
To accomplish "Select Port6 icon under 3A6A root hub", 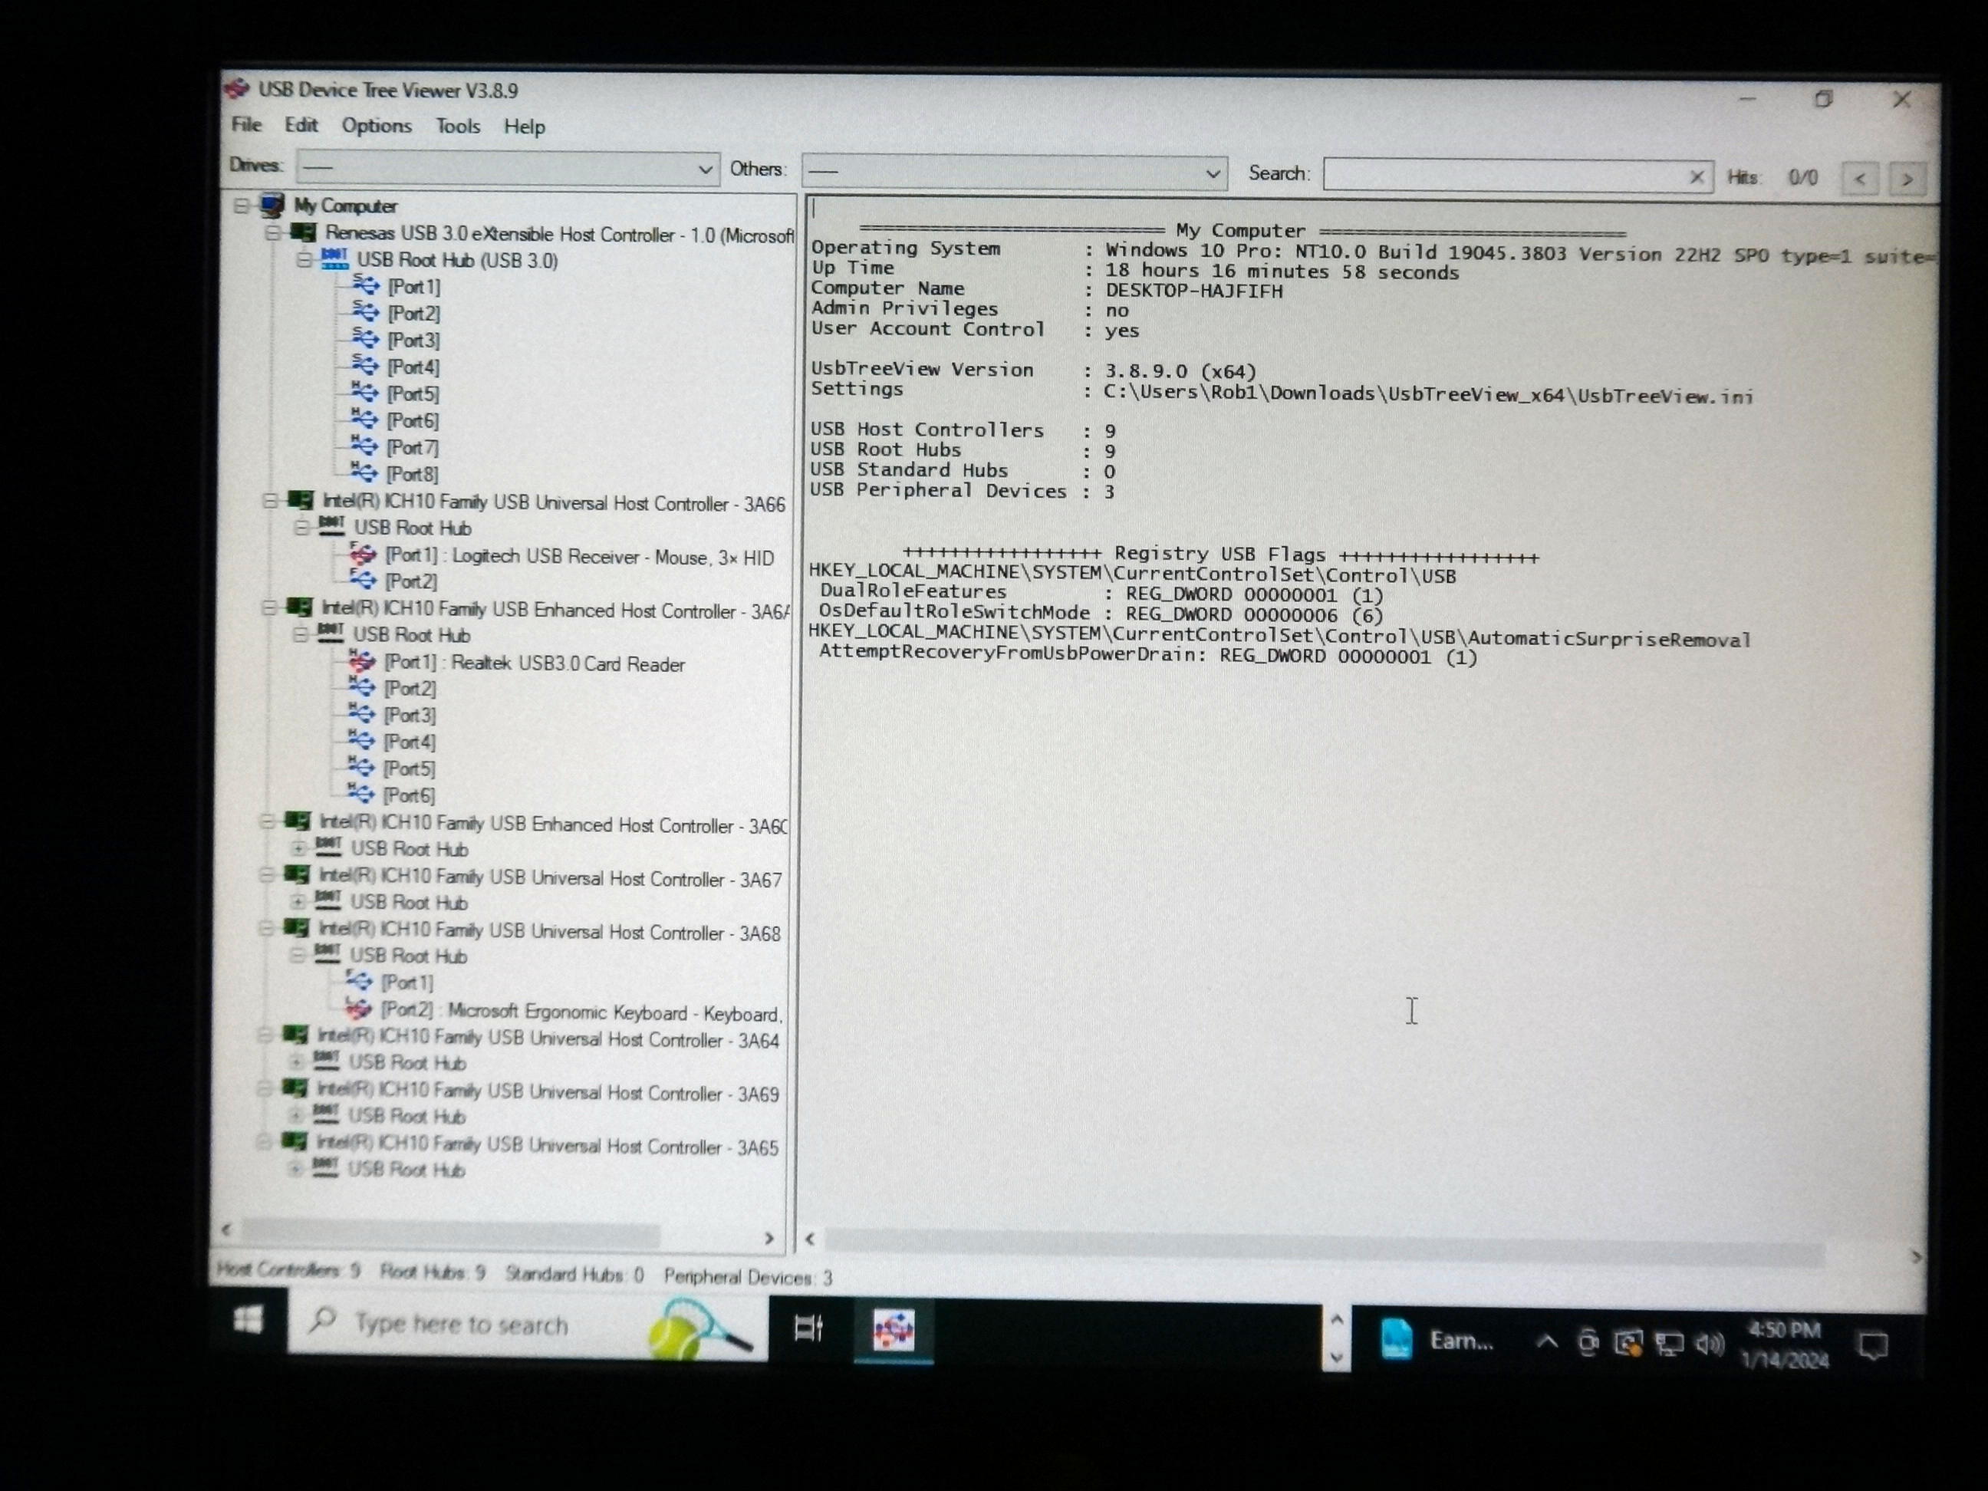I will (360, 794).
